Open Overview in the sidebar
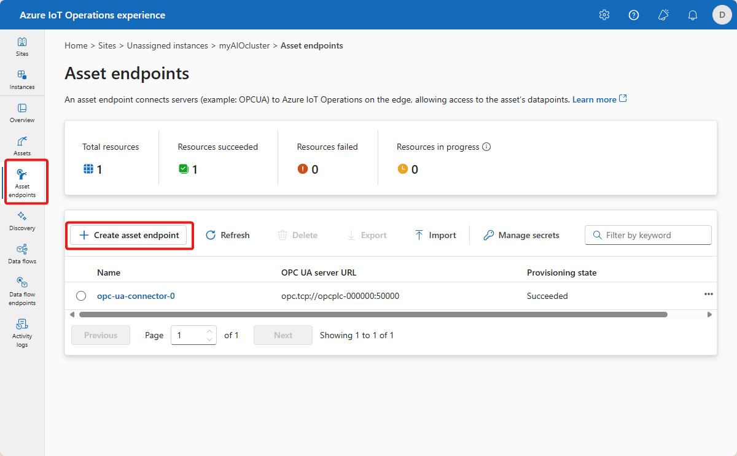737x456 pixels. [x=22, y=113]
